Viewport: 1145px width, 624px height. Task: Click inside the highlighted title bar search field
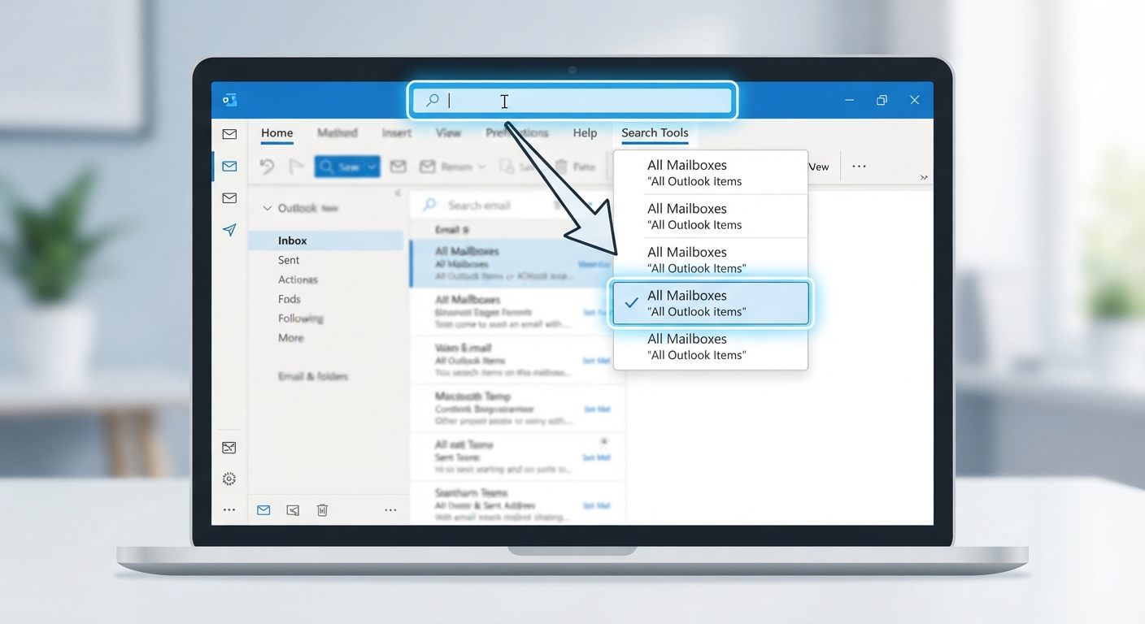572,101
